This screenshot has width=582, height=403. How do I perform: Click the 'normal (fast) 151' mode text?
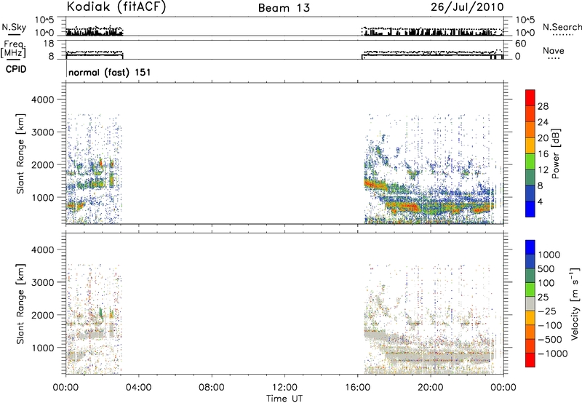pyautogui.click(x=110, y=72)
